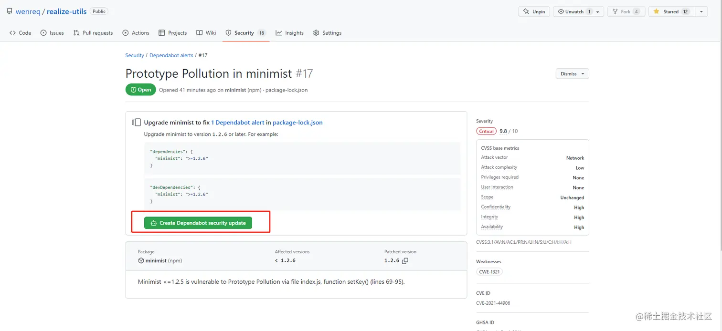Click the CVE-2021-44906 identifier
722x331 pixels.
click(x=493, y=303)
